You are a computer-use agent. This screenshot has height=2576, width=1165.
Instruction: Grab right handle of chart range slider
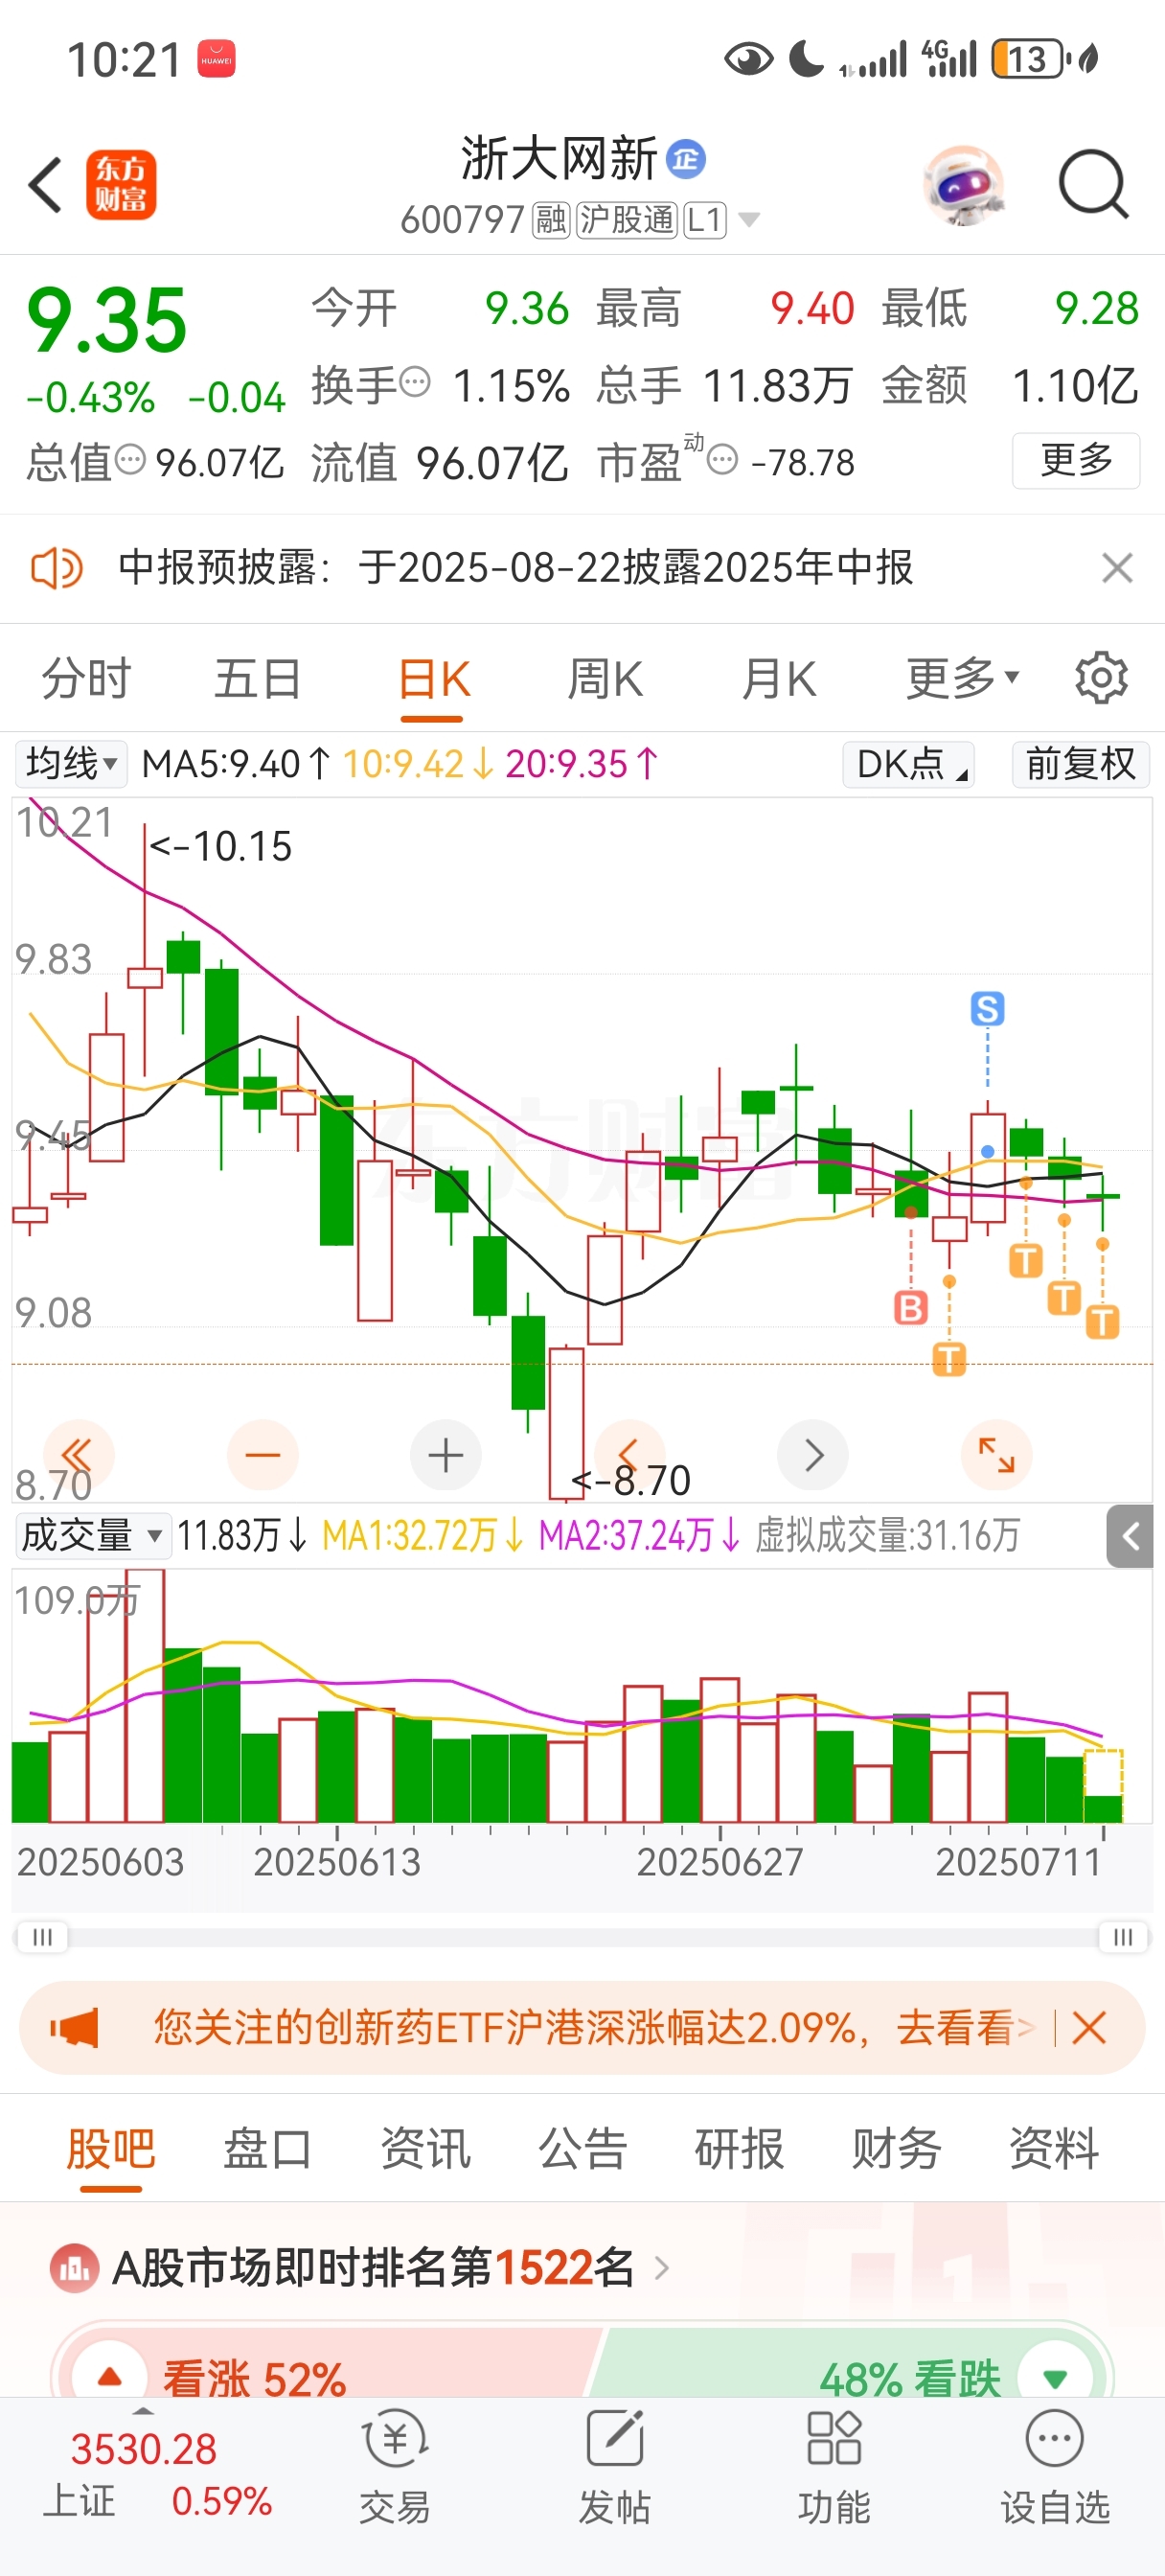1123,1937
